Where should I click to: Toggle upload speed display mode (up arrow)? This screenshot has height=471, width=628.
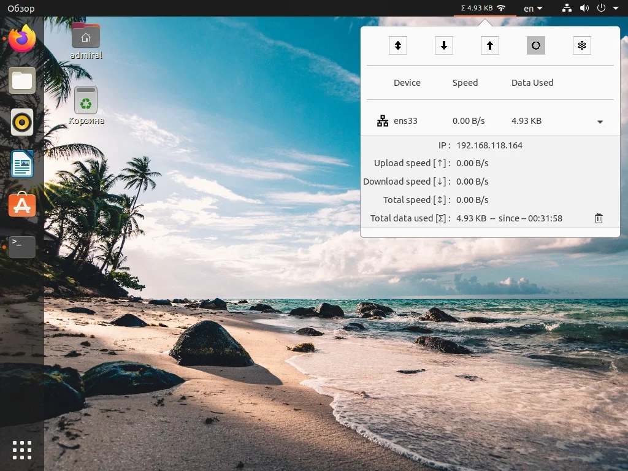point(489,45)
